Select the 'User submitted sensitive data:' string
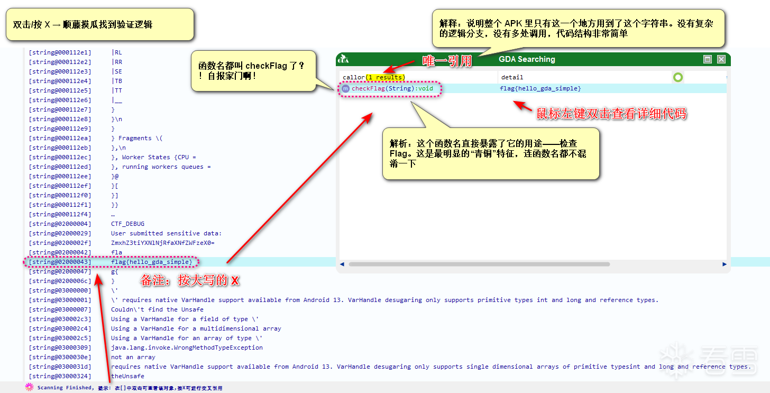The height and width of the screenshot is (393, 770). click(x=167, y=233)
